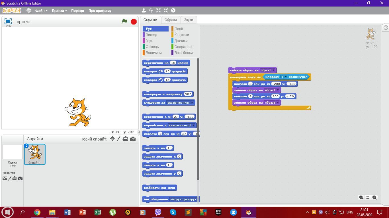Screen dimensions: 389x218
Task: Click the blocks palette scrollbar
Action: (198, 119)
